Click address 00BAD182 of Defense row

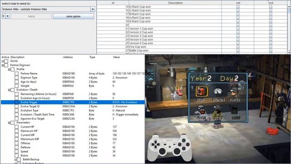point(69,147)
